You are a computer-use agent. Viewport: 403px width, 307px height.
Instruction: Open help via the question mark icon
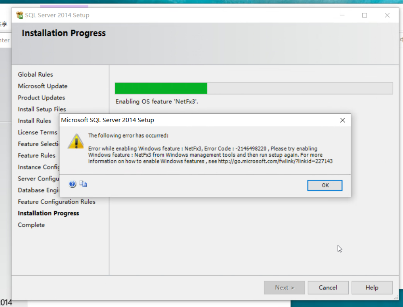pyautogui.click(x=72, y=184)
